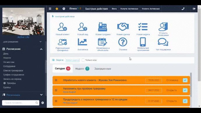Click drag handle of Напомнить про пробную тренировку task

click(x=56, y=90)
